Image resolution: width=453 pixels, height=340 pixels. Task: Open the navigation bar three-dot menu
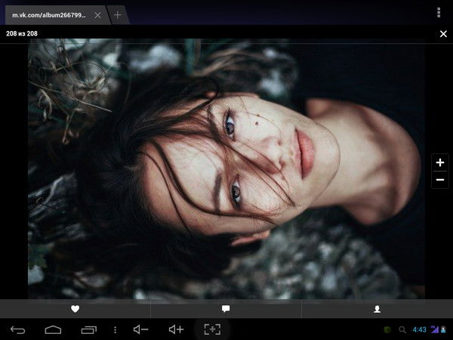click(115, 329)
